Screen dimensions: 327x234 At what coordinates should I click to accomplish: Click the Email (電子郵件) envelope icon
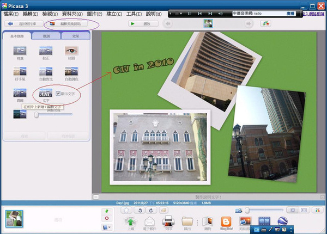pos(149,221)
